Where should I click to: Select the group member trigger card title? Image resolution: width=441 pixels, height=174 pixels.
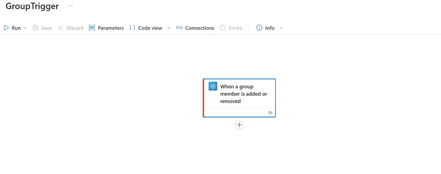tap(244, 94)
